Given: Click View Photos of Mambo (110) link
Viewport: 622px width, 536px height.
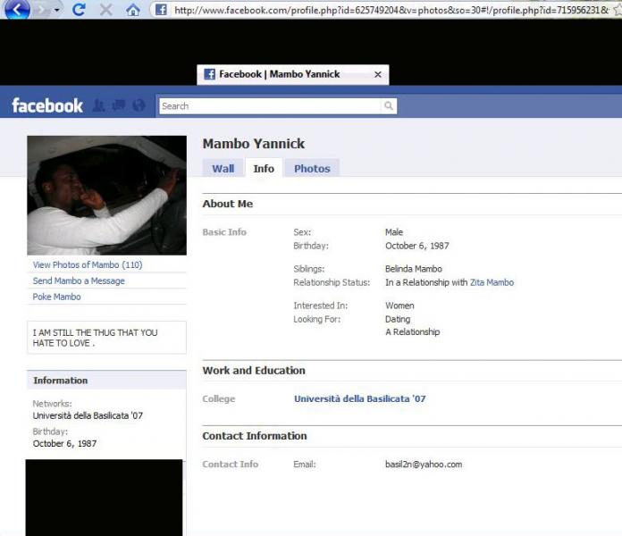Looking at the screenshot, I should click(88, 264).
